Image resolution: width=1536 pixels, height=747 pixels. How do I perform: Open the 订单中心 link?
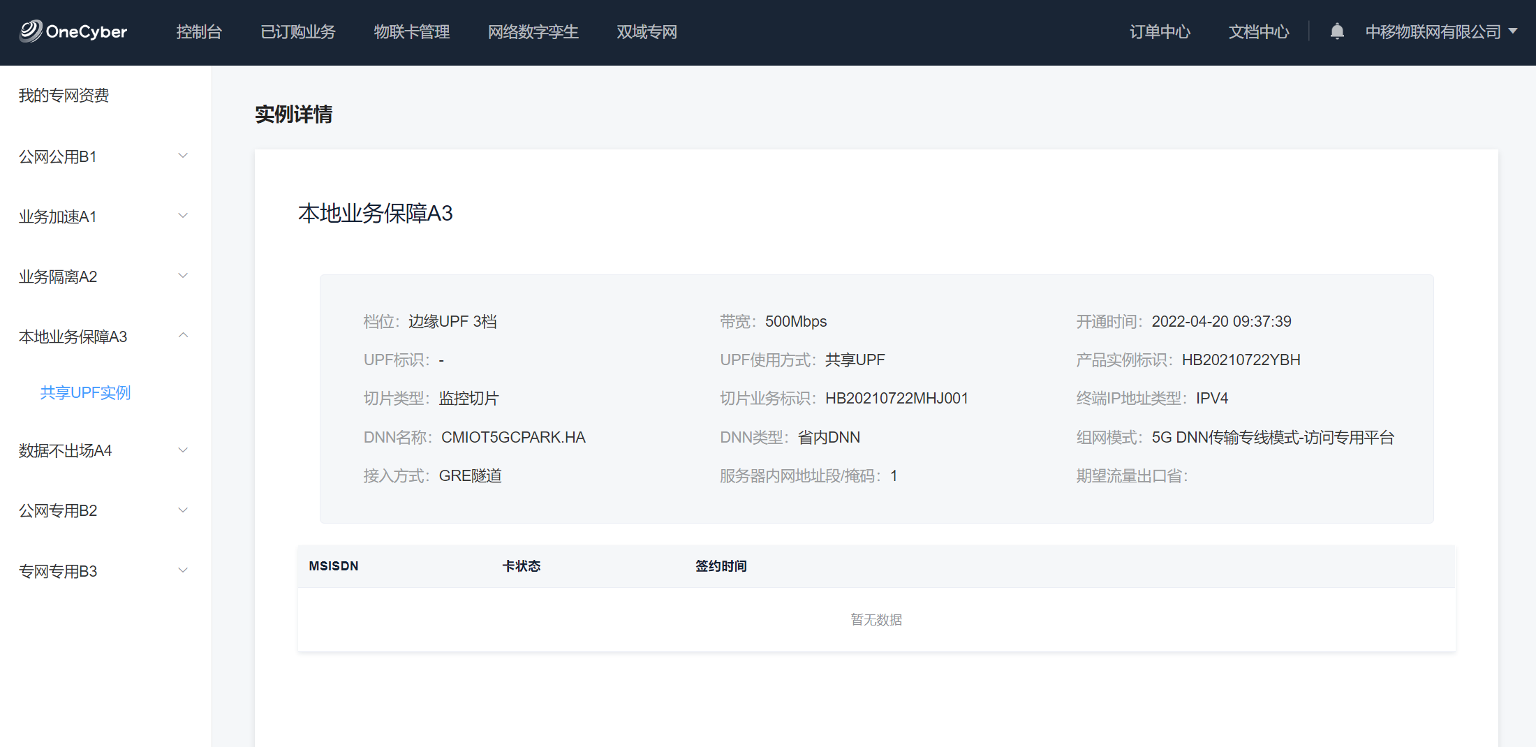[1160, 31]
